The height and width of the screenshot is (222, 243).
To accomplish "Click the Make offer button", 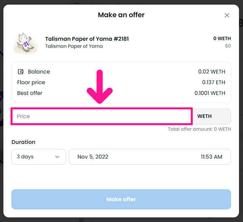I will 121,199.
